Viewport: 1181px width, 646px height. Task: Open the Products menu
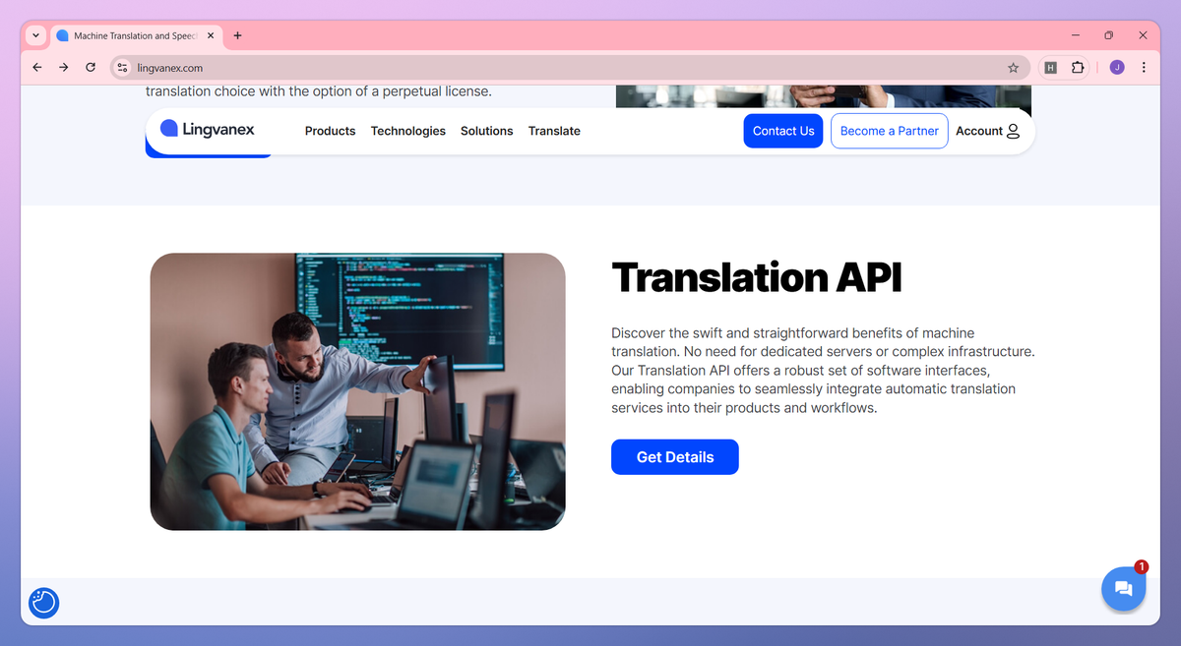pos(330,131)
